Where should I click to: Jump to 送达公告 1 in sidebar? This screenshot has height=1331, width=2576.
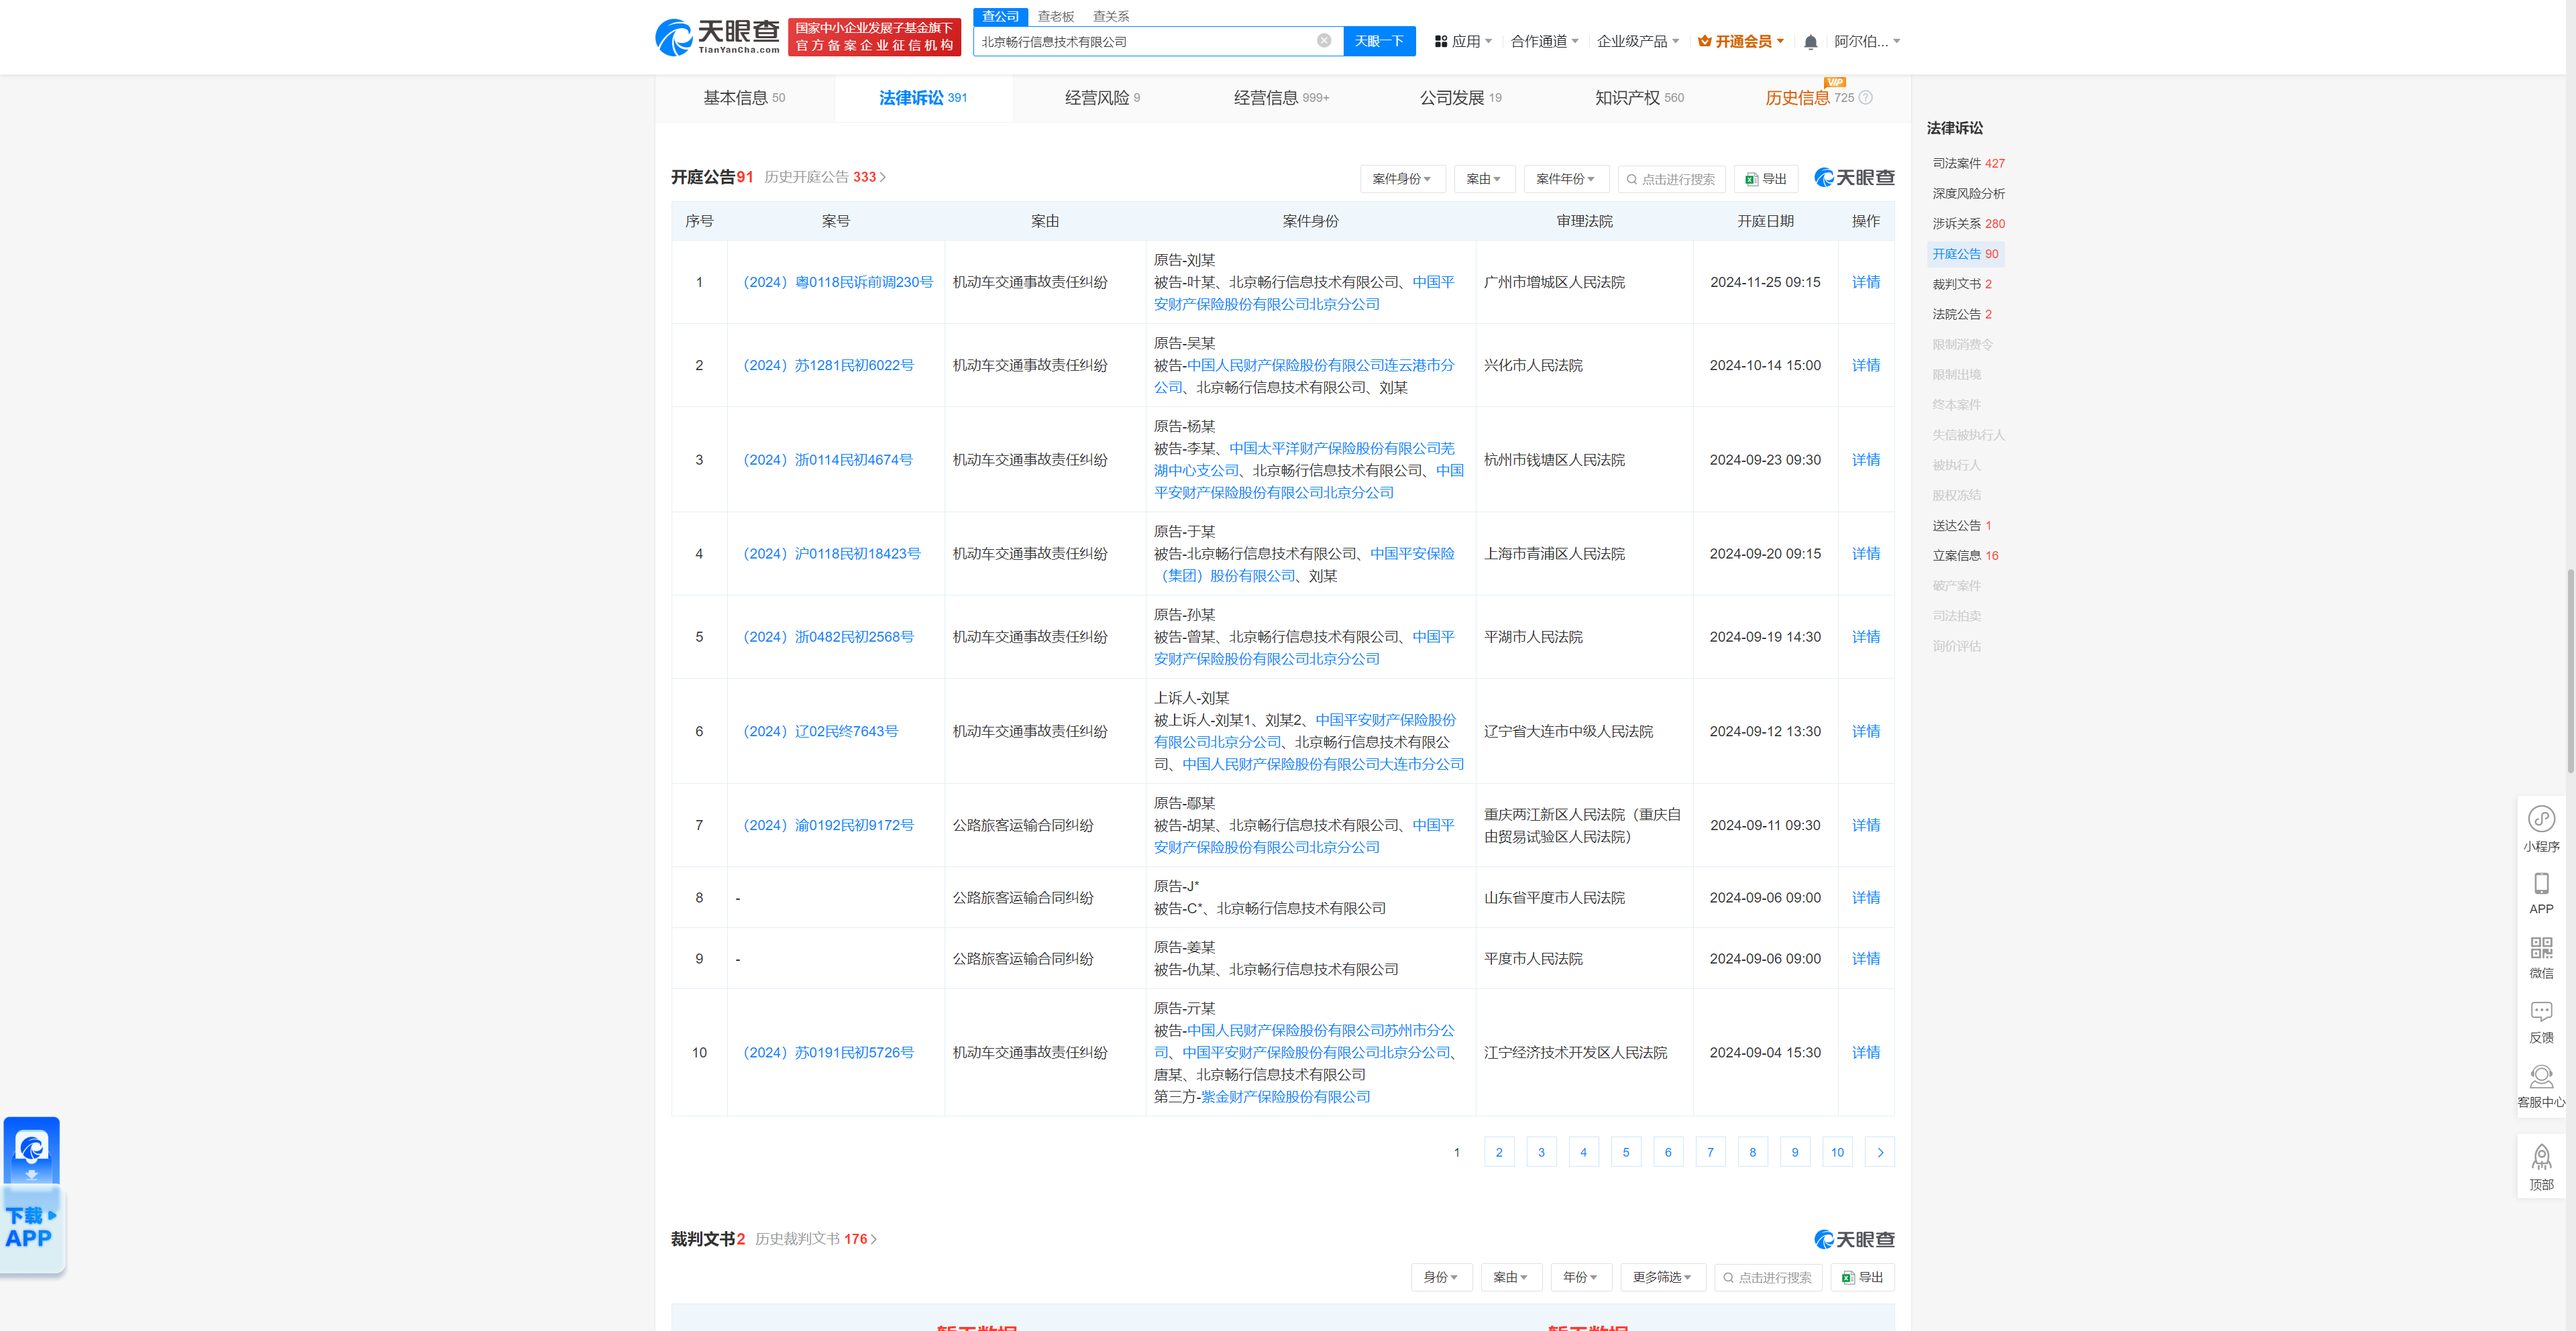(x=1962, y=524)
